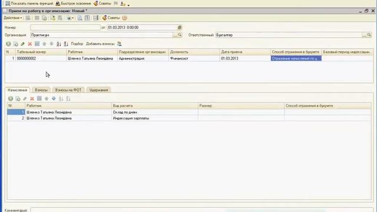Click the 'Добавить взносы' button
Screen dimensions: 377x212
tap(100, 44)
